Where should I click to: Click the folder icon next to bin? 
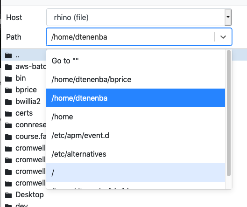coord(8,79)
